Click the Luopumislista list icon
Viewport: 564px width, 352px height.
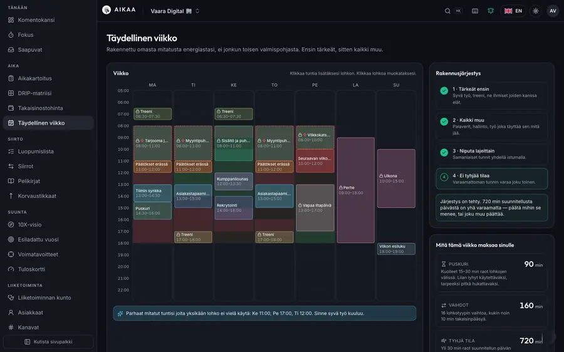pos(11,152)
